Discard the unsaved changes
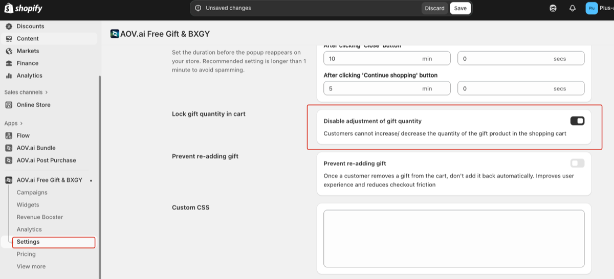The image size is (614, 279). point(434,8)
